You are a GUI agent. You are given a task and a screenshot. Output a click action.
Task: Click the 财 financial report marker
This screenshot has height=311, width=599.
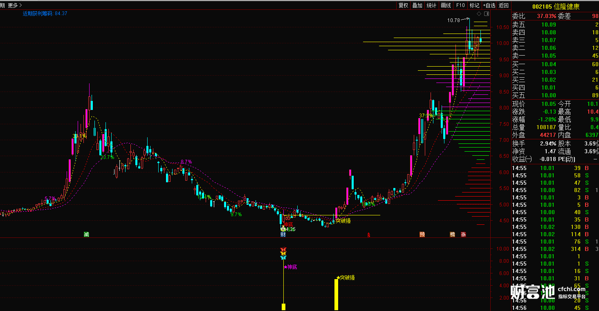tap(283, 234)
